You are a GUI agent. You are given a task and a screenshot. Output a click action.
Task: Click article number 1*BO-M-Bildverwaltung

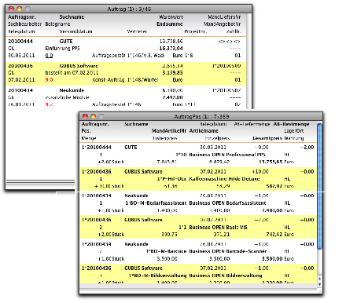tap(158, 276)
